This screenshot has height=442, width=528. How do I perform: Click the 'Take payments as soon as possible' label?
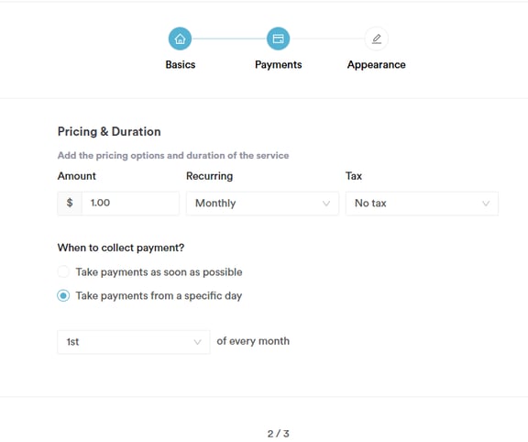pos(159,271)
